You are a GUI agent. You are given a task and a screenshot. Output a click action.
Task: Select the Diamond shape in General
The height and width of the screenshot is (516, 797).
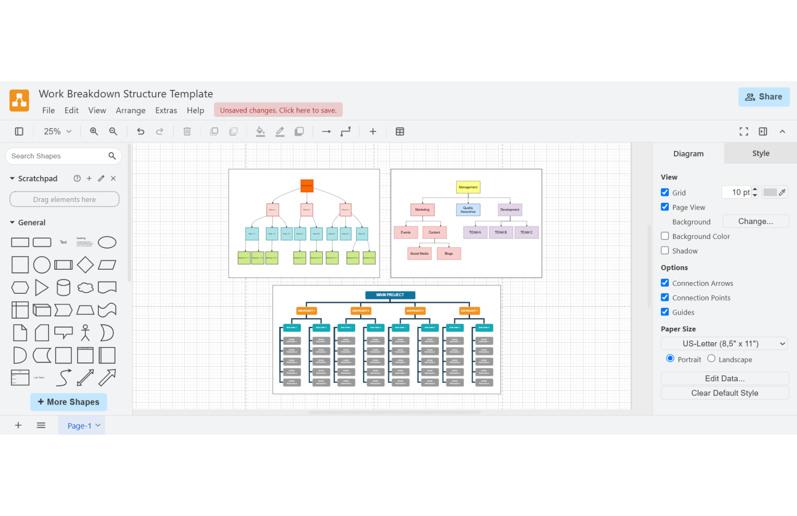click(85, 265)
